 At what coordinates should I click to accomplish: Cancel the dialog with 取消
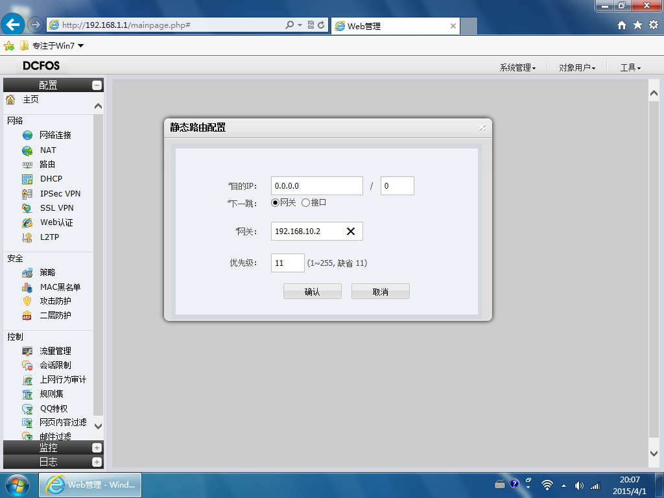tap(380, 291)
